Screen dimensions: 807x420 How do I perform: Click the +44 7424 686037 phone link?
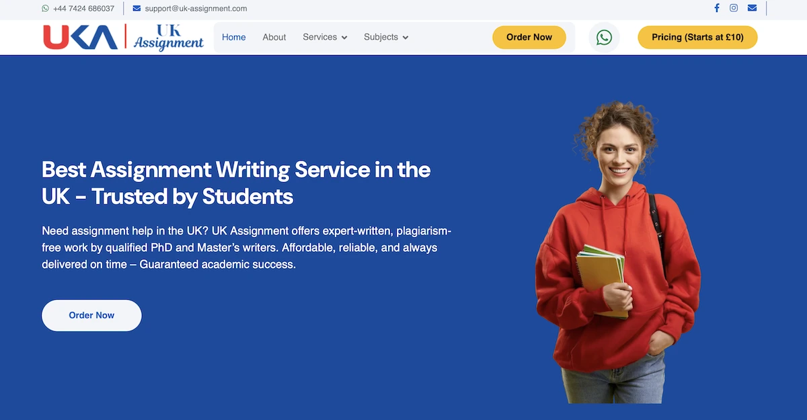click(84, 9)
